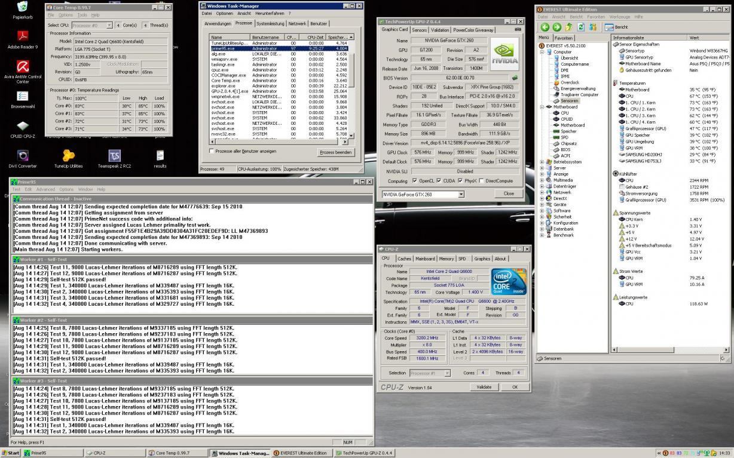Open Werkzeuge menu in EVEREST
This screenshot has height=458, width=734.
[x=619, y=17]
